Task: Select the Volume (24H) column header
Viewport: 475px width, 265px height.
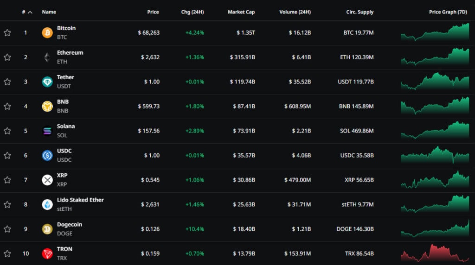Action: (x=295, y=12)
